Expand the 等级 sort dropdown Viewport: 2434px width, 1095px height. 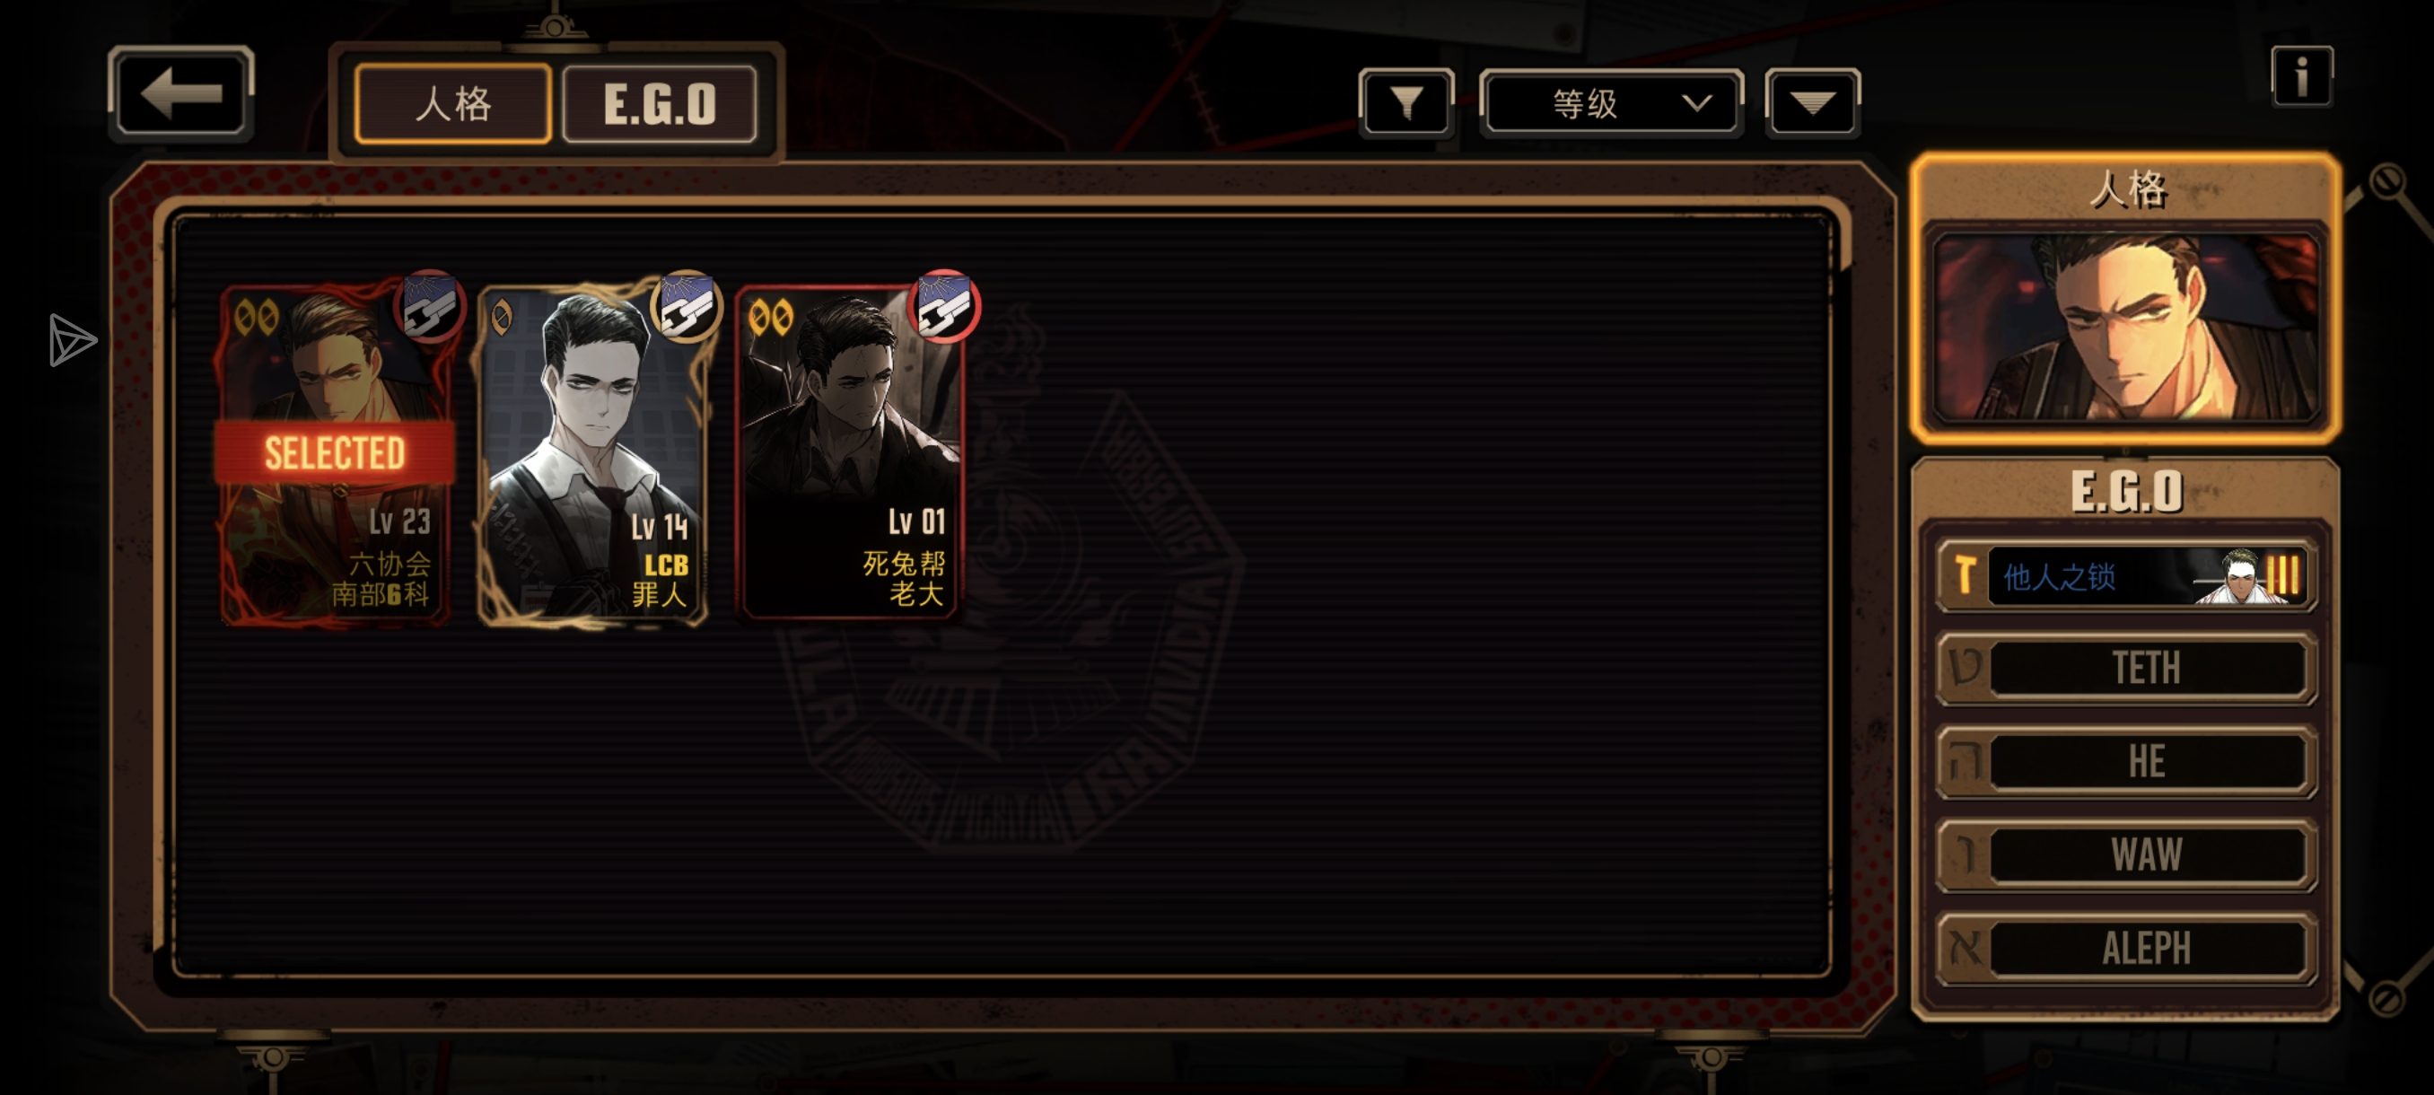coord(1611,103)
